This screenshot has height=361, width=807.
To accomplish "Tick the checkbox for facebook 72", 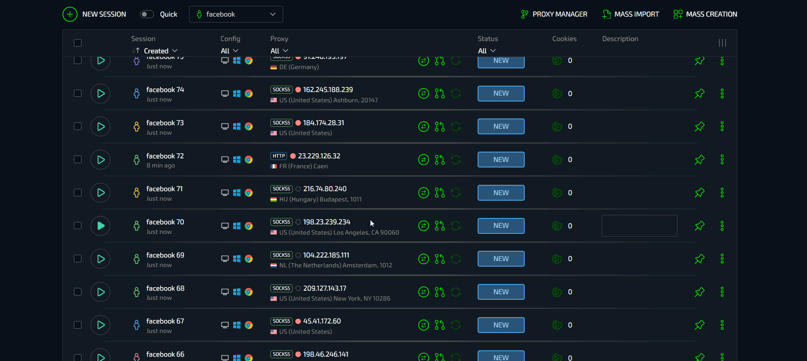I will (78, 160).
